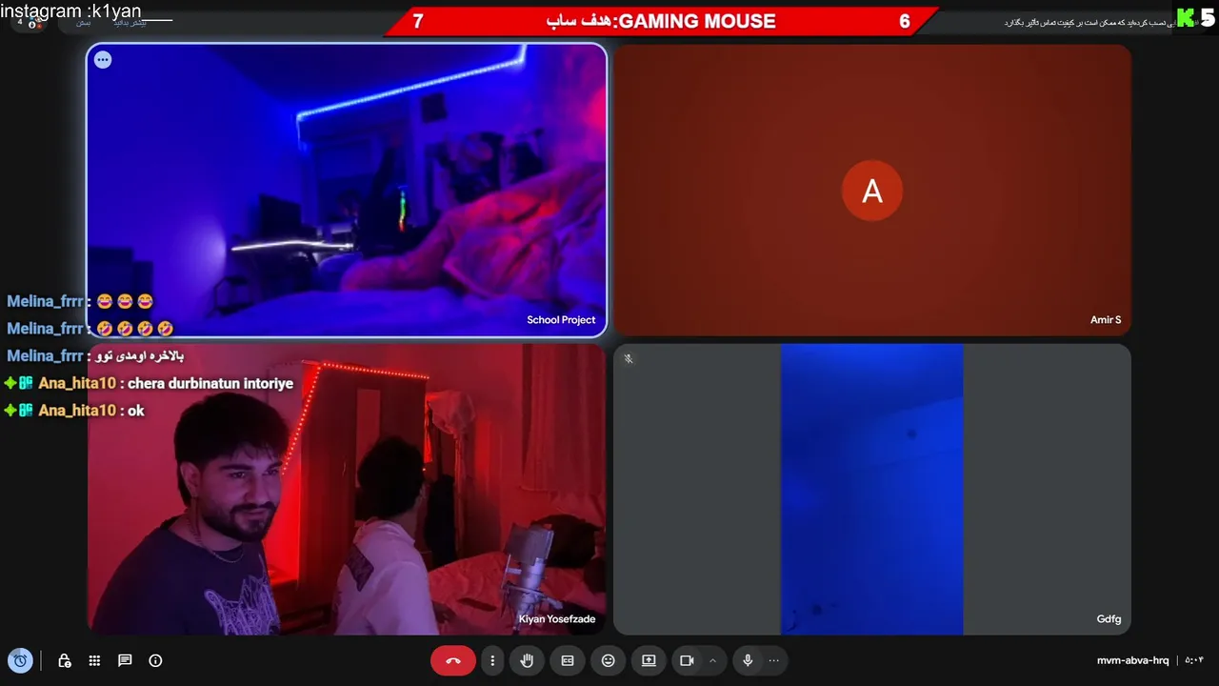Toggle the camera on or off

[687, 660]
